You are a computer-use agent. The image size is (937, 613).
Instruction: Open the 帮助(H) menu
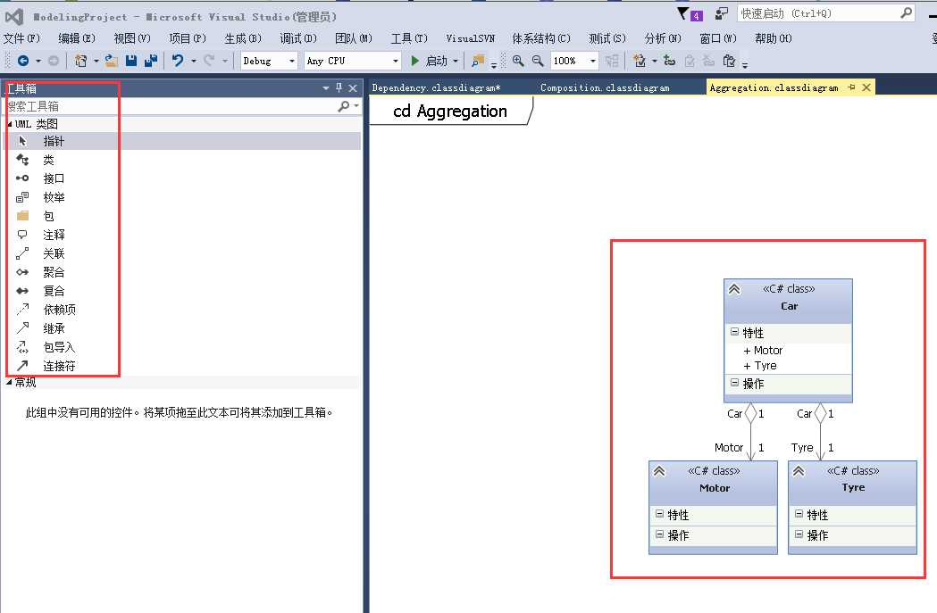click(x=774, y=38)
